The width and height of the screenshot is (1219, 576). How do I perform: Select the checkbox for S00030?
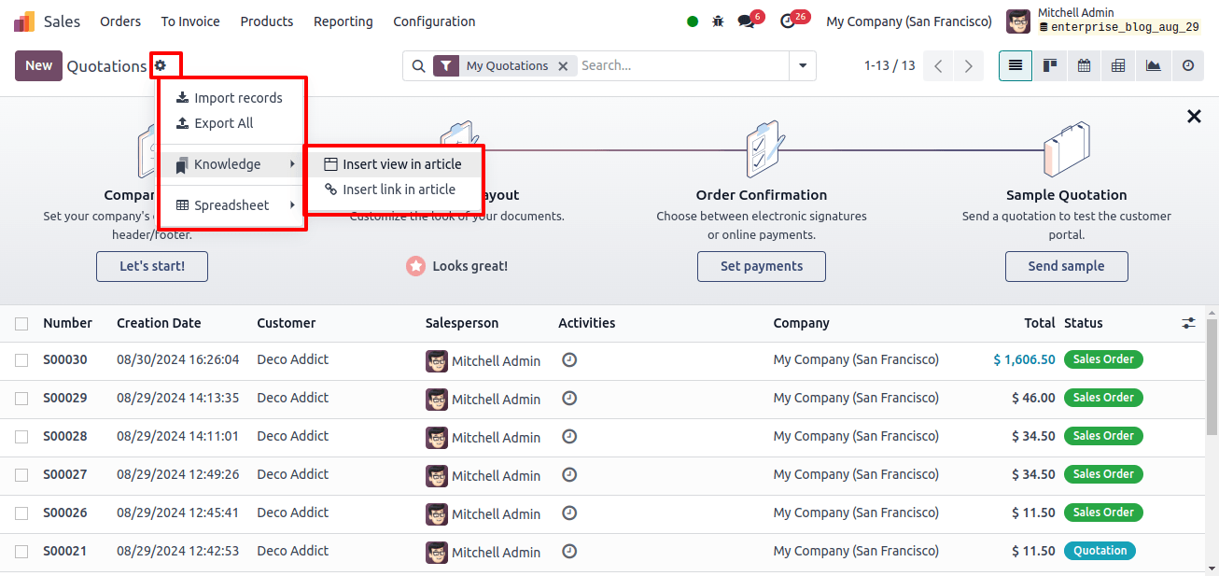point(21,360)
